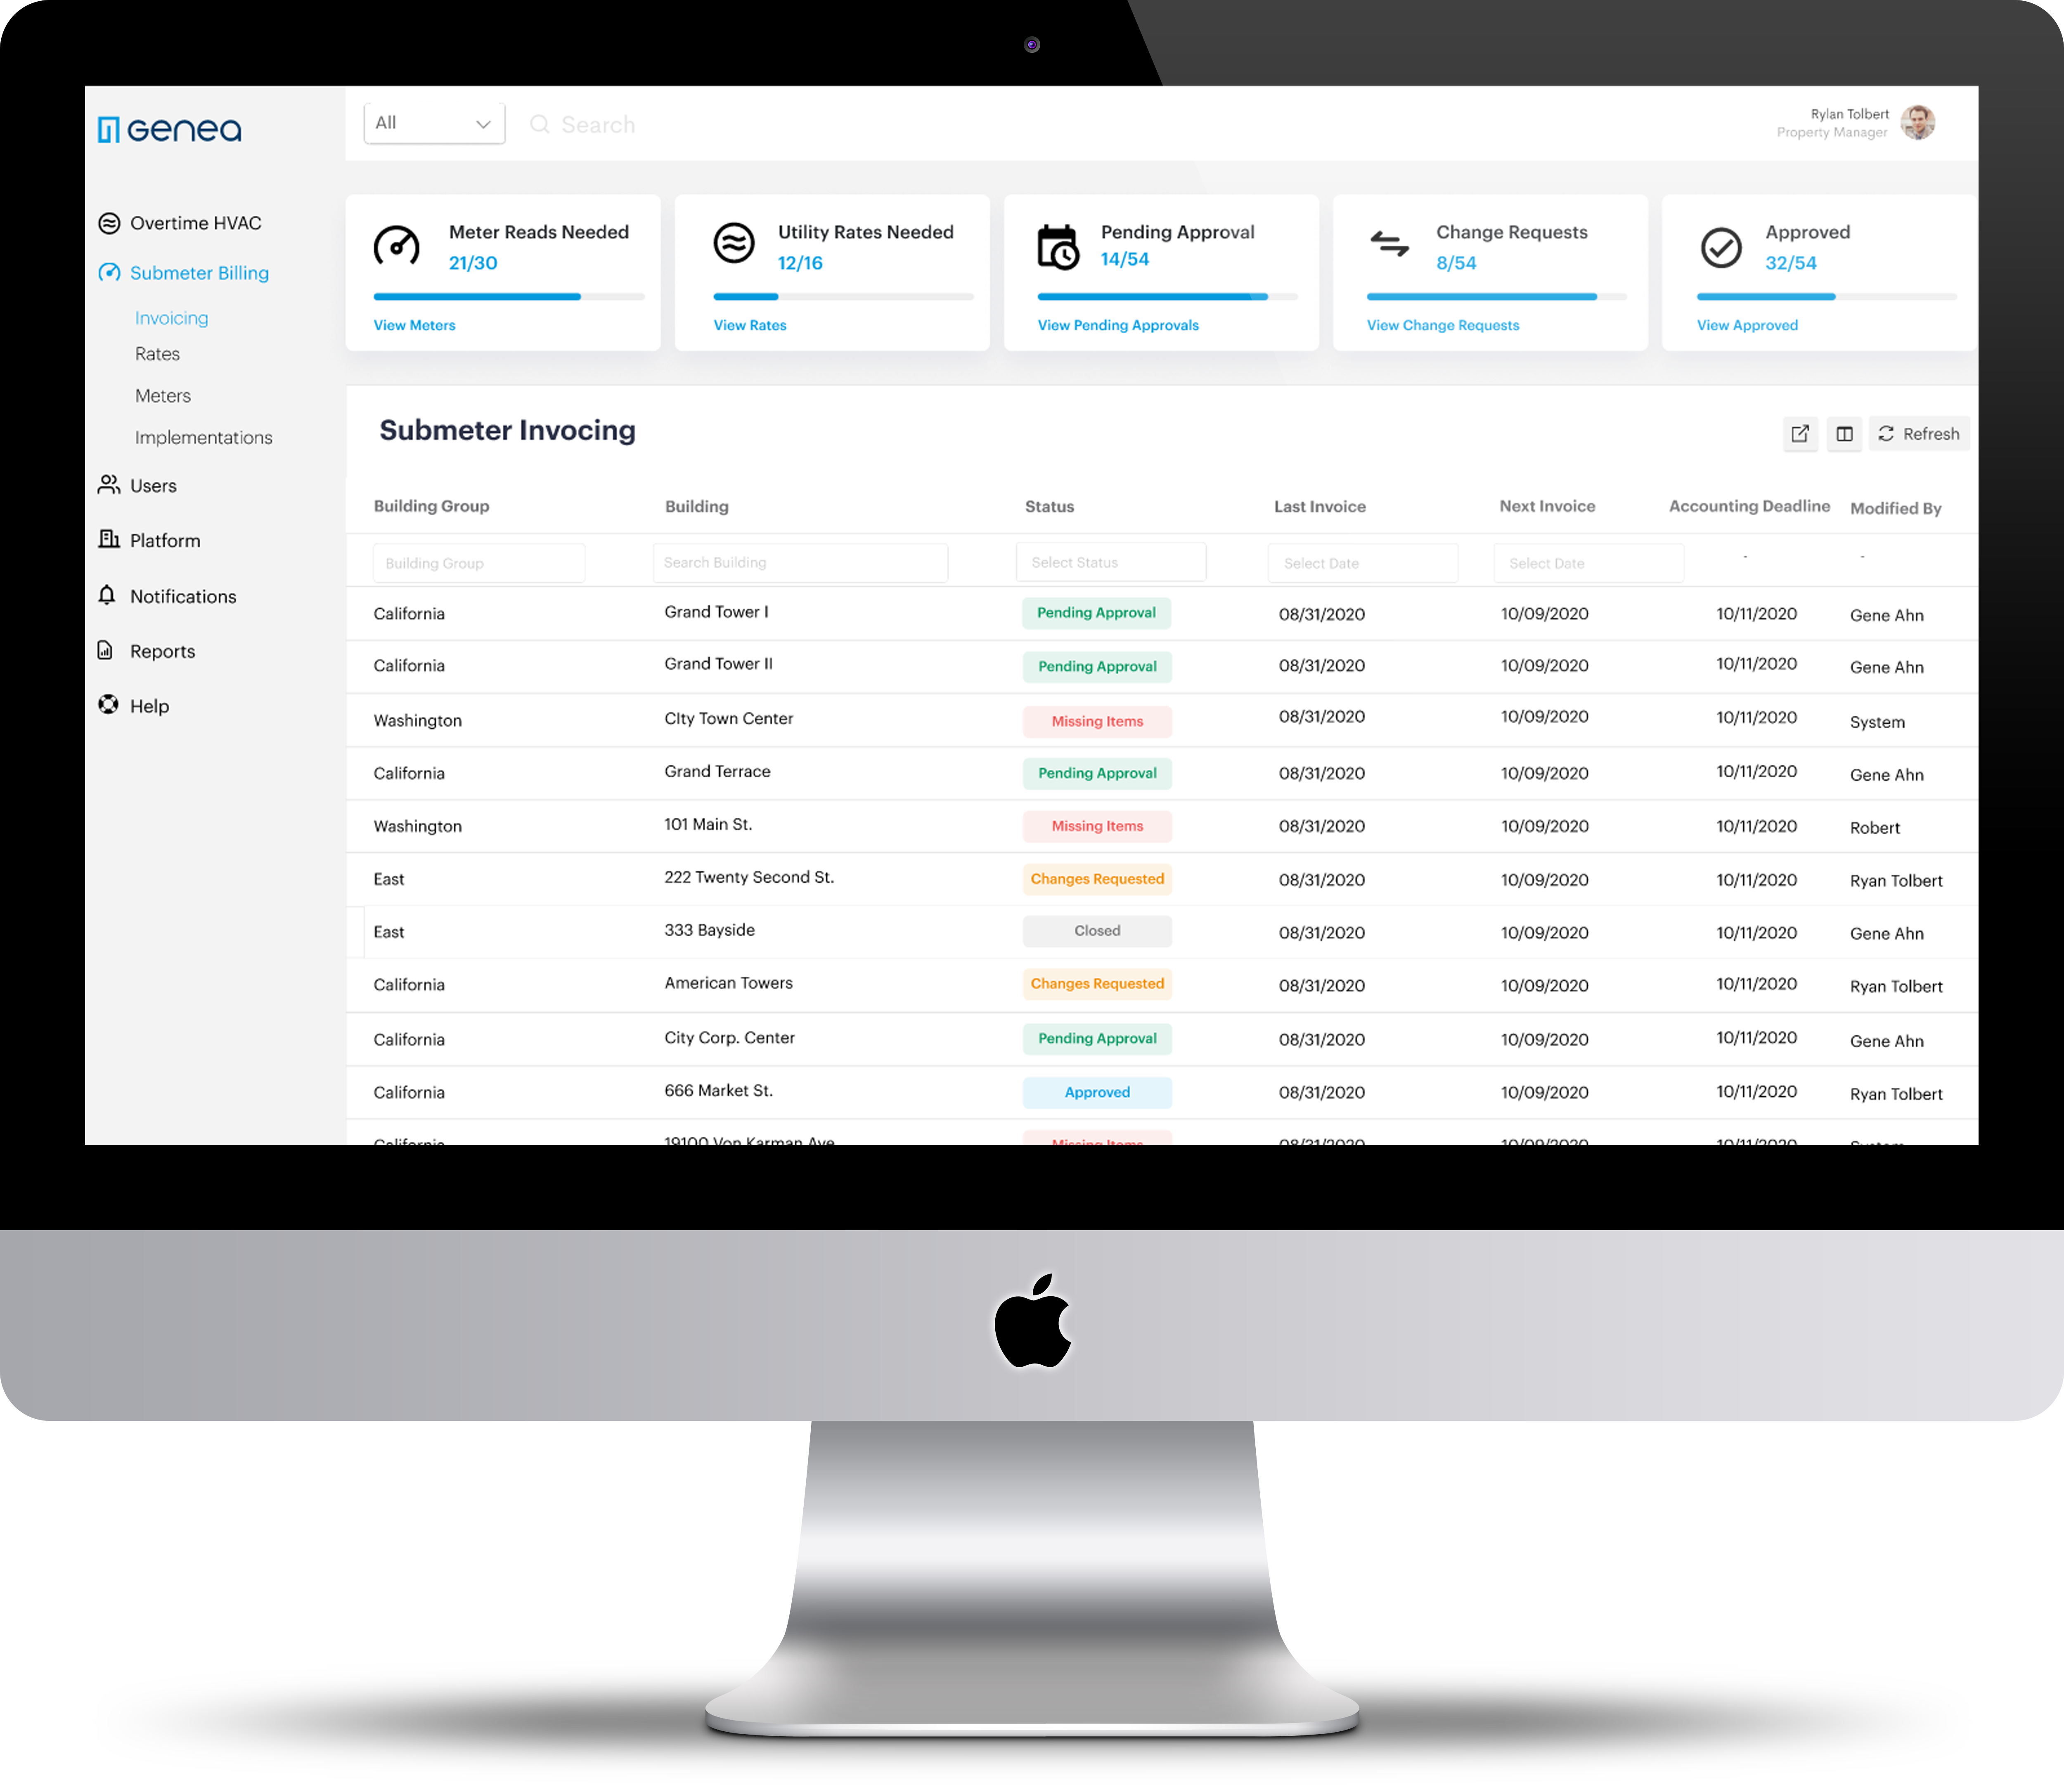Viewport: 2064px width, 1792px height.
Task: Click the Users sidebar icon
Action: [111, 484]
